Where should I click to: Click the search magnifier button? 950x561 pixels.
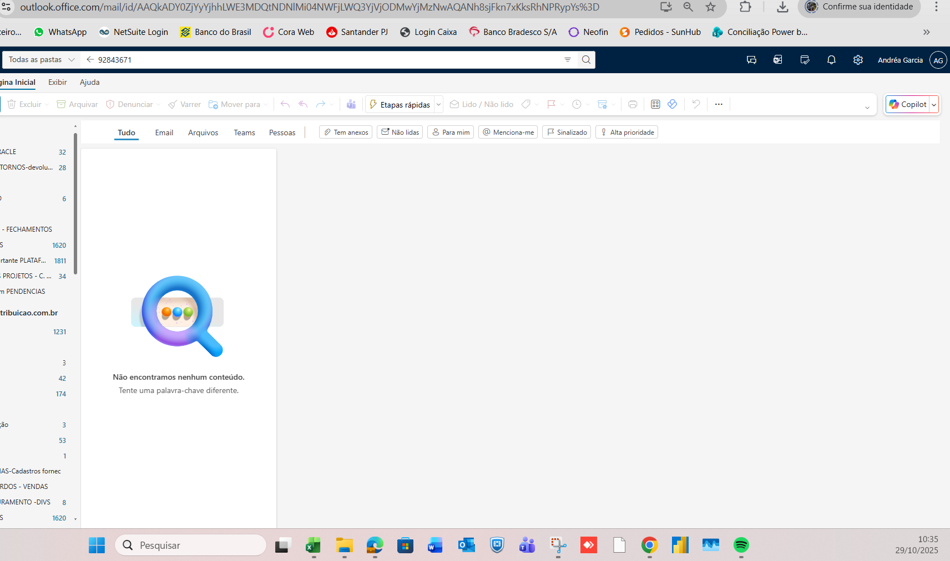pos(586,60)
